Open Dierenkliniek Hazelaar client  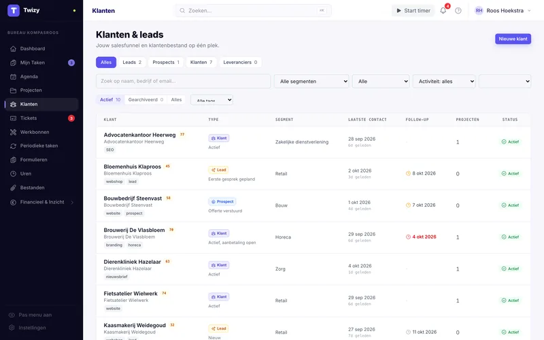click(133, 262)
